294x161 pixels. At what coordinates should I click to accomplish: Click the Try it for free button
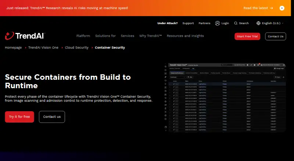[19, 117]
